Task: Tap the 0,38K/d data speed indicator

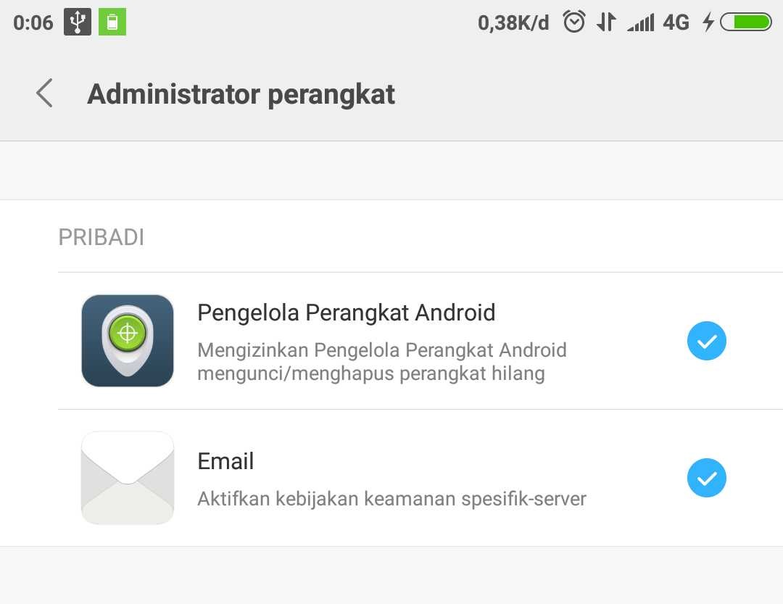Action: 513,21
